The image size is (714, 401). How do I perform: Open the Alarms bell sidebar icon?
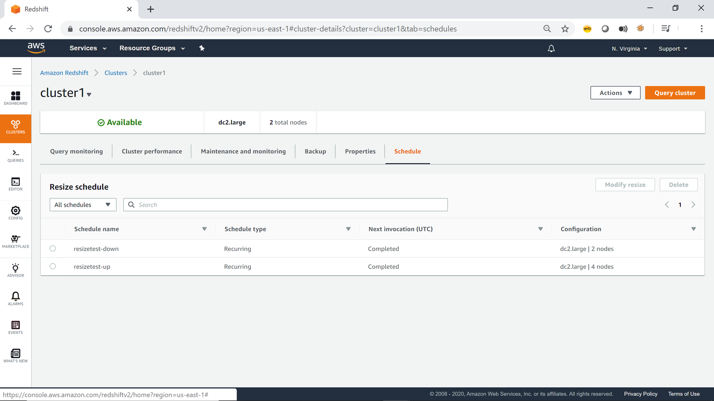(x=15, y=299)
